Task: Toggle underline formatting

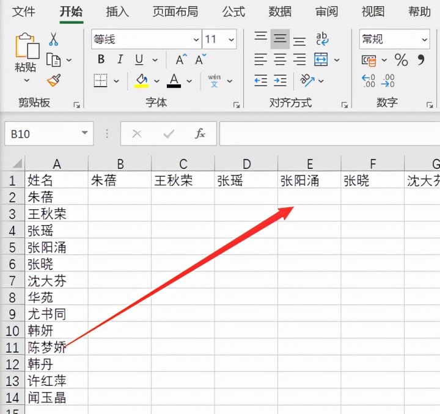Action: click(x=139, y=59)
